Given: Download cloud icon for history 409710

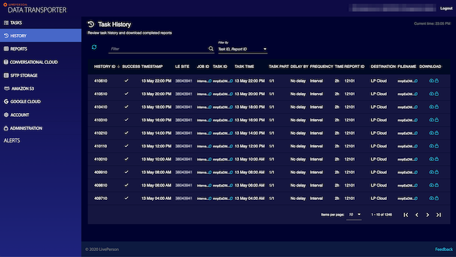Looking at the screenshot, I should [431, 198].
